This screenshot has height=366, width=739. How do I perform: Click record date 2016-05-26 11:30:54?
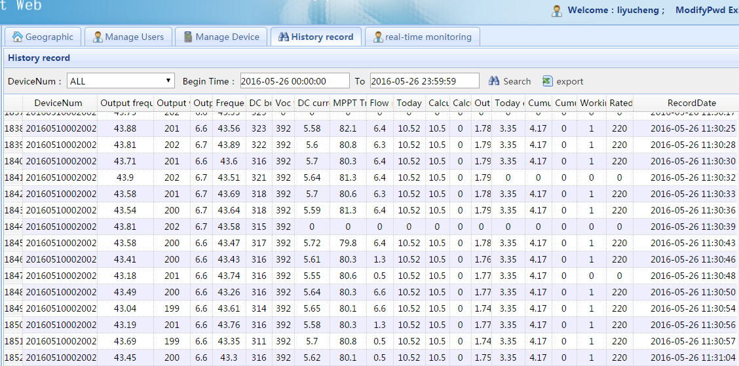(693, 308)
